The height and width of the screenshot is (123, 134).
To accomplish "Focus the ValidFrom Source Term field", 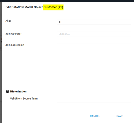I will [x=94, y=100].
